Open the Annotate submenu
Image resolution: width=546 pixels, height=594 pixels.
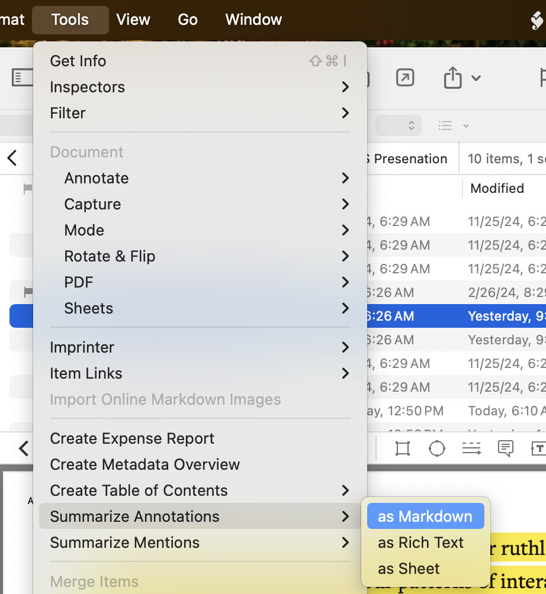point(200,178)
